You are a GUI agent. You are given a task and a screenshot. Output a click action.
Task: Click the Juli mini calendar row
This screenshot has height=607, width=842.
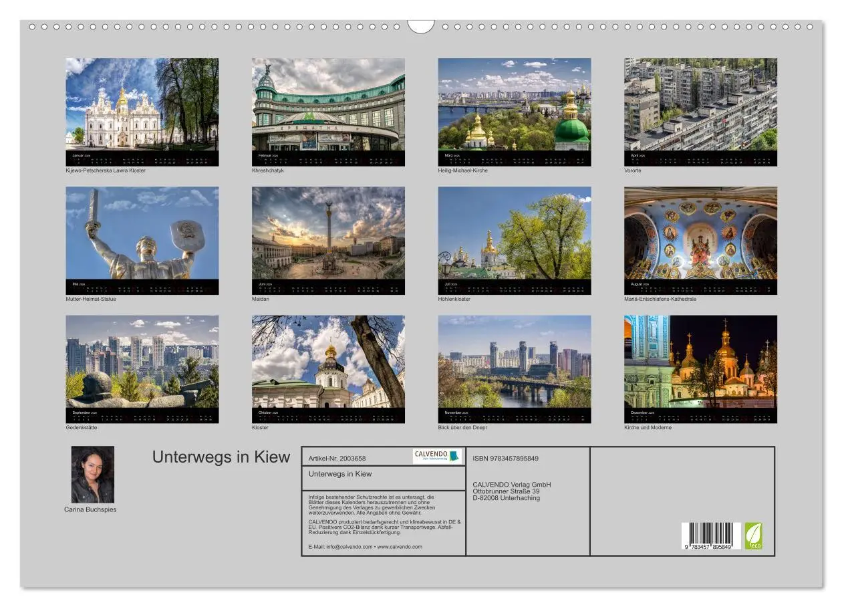pyautogui.click(x=515, y=287)
